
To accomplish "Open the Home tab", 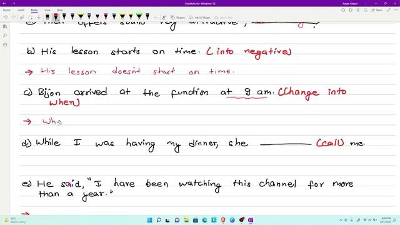I will 7,10.
